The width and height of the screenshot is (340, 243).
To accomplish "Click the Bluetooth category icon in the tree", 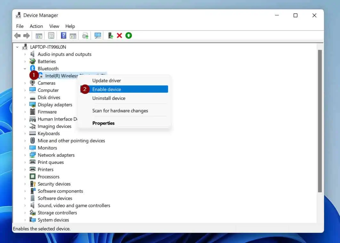I will click(32, 69).
